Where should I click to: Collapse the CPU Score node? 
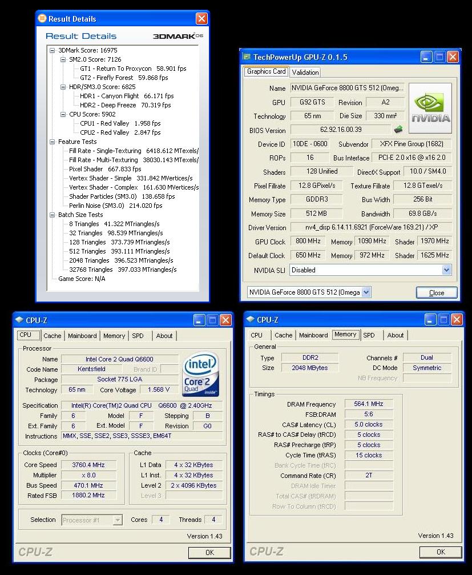63,114
